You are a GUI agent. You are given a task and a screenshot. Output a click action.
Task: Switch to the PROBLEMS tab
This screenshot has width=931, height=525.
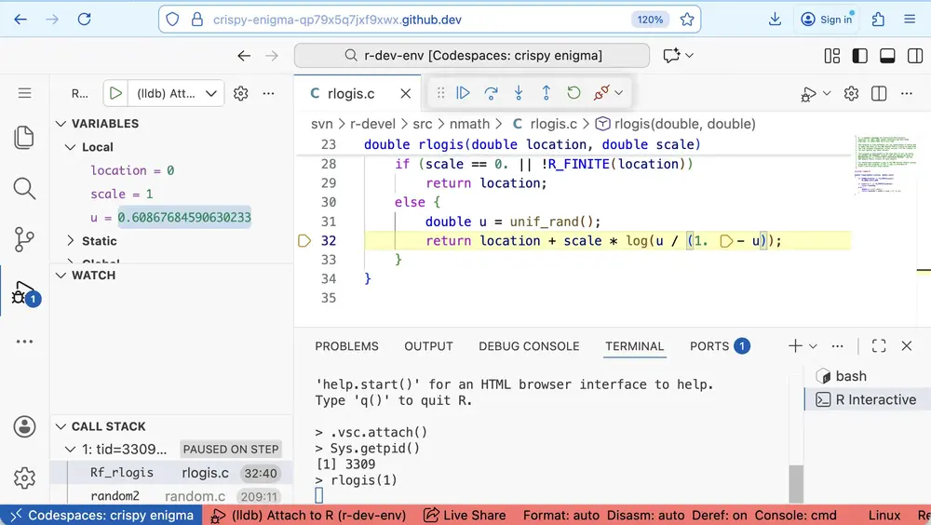click(x=346, y=346)
